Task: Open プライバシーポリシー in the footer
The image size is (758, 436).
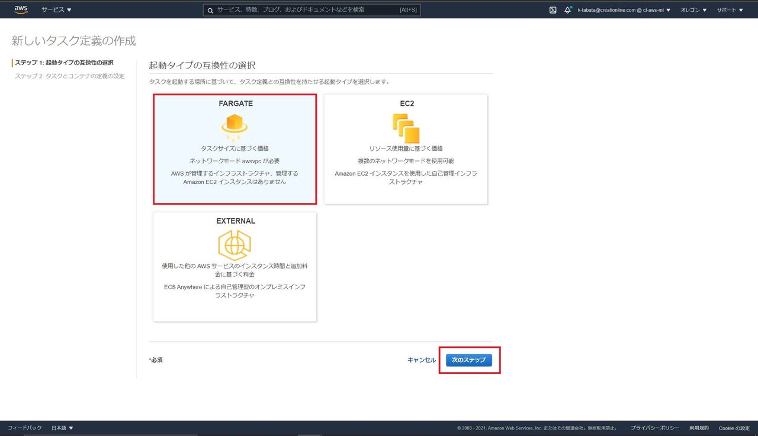Action: (x=655, y=428)
